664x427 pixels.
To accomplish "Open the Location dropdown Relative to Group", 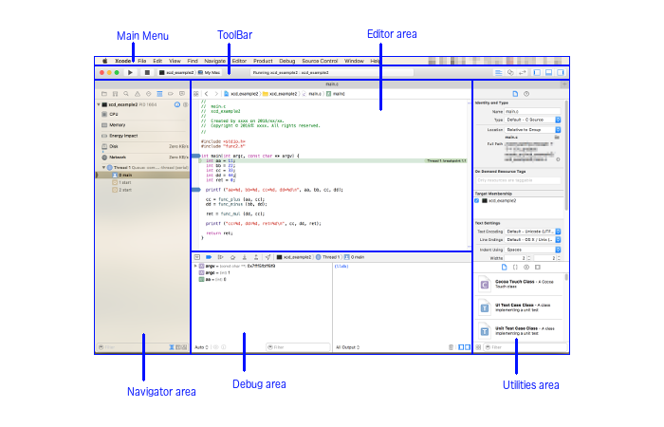I will pyautogui.click(x=533, y=130).
